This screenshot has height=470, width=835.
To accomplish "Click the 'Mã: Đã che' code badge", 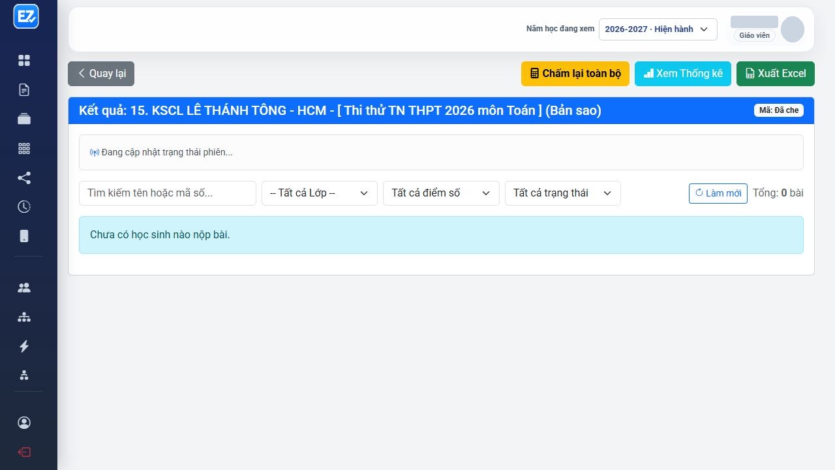I will click(779, 110).
